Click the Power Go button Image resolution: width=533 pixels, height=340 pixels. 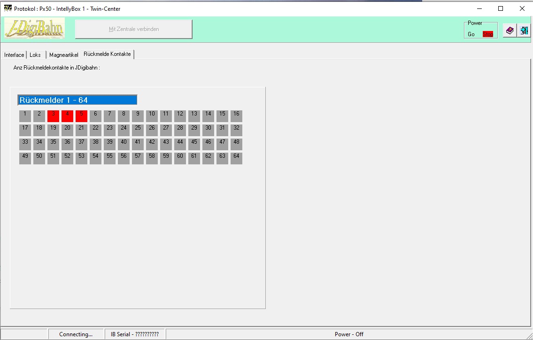coord(471,34)
